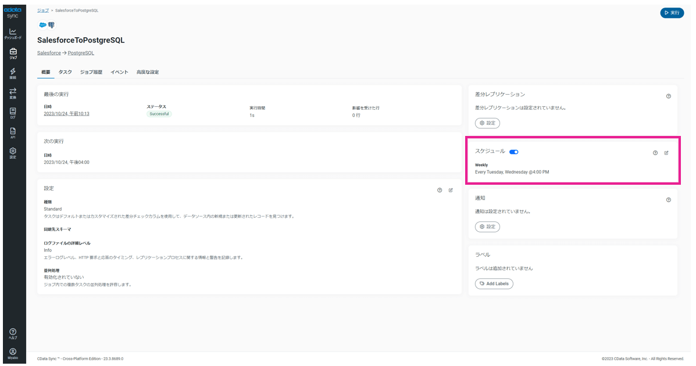Open the 接続 sidebar icon
This screenshot has width=696, height=366.
[13, 73]
